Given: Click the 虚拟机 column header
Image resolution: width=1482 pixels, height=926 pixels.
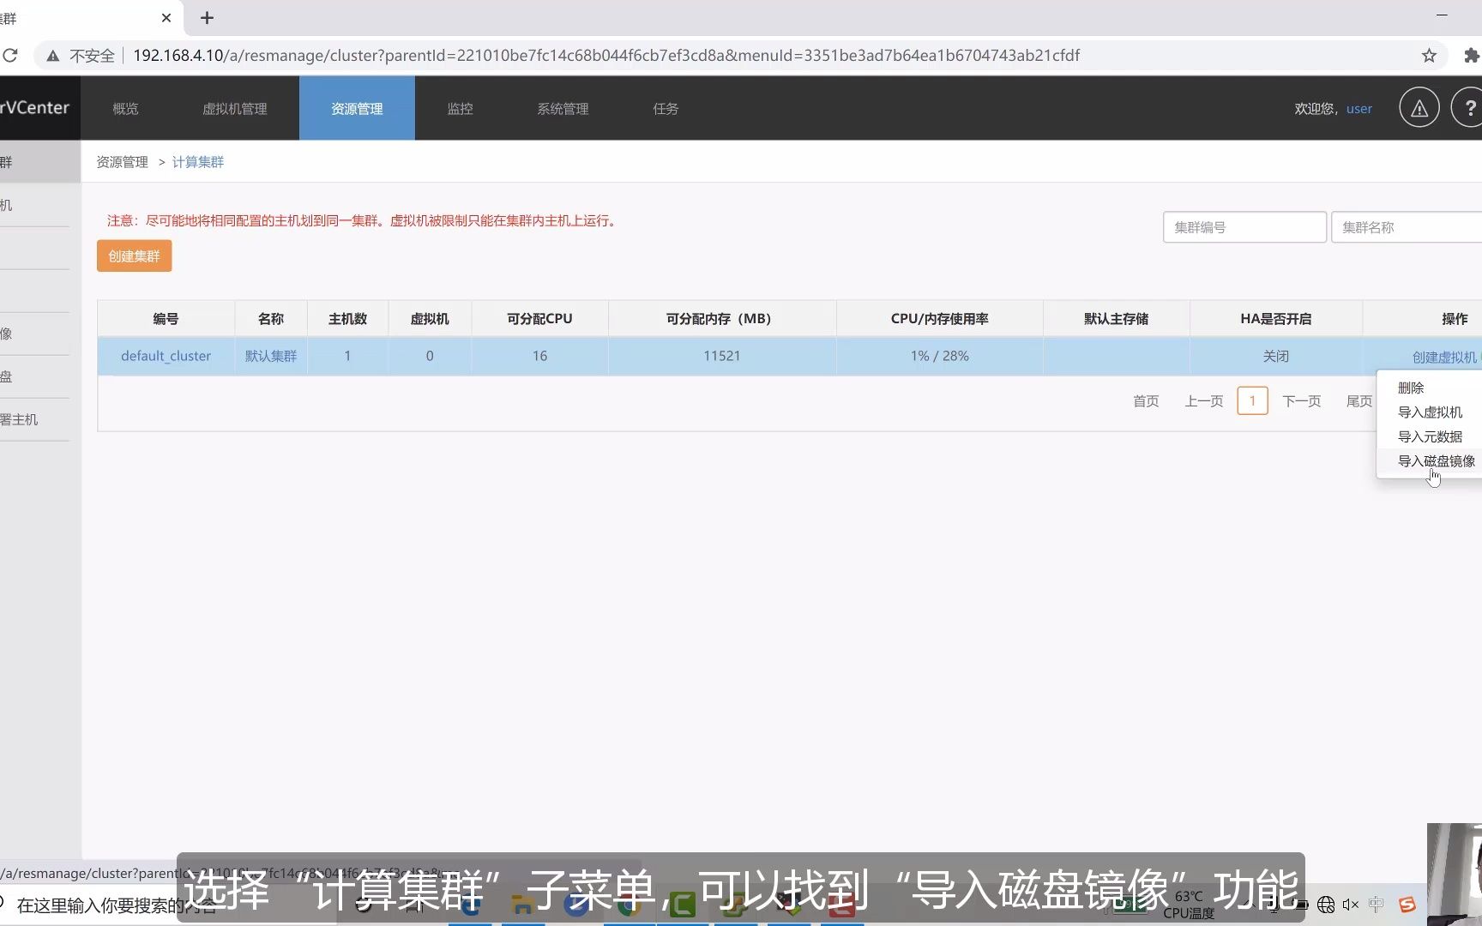Looking at the screenshot, I should (430, 319).
